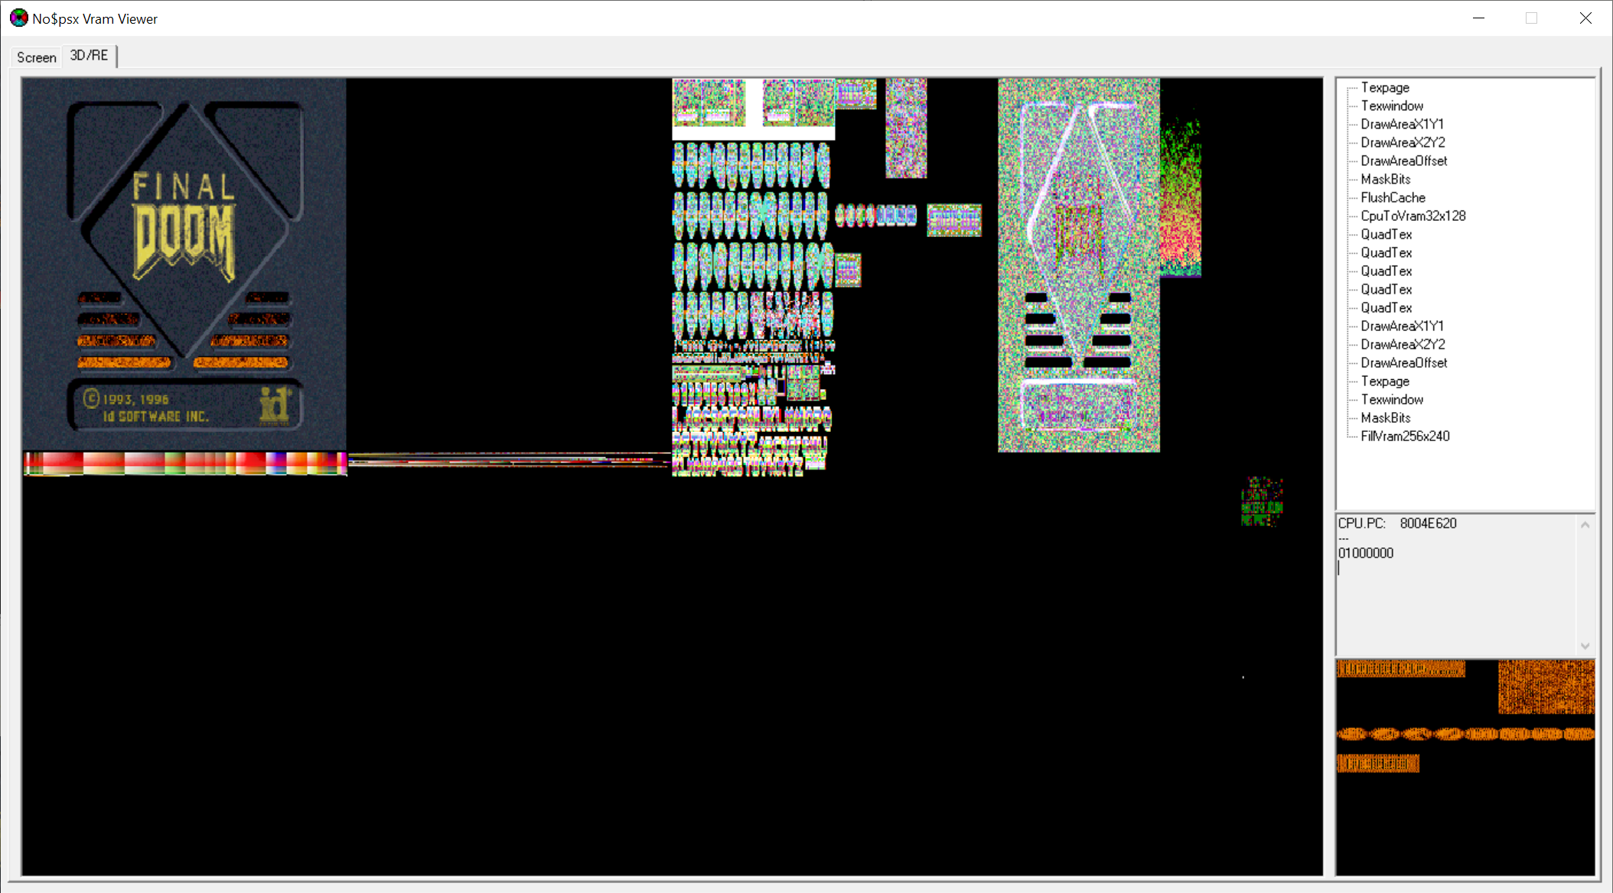
Task: Click the first Texpage item in list
Action: 1384,87
